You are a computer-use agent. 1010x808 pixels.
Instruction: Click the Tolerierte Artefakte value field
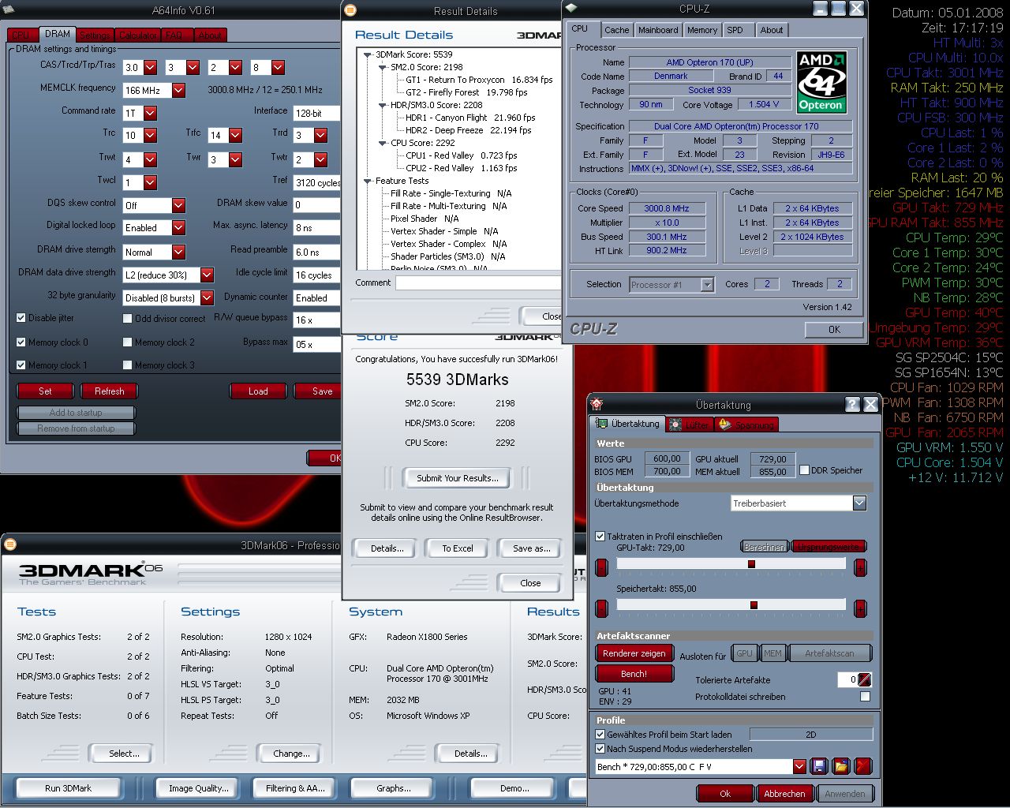click(x=847, y=679)
